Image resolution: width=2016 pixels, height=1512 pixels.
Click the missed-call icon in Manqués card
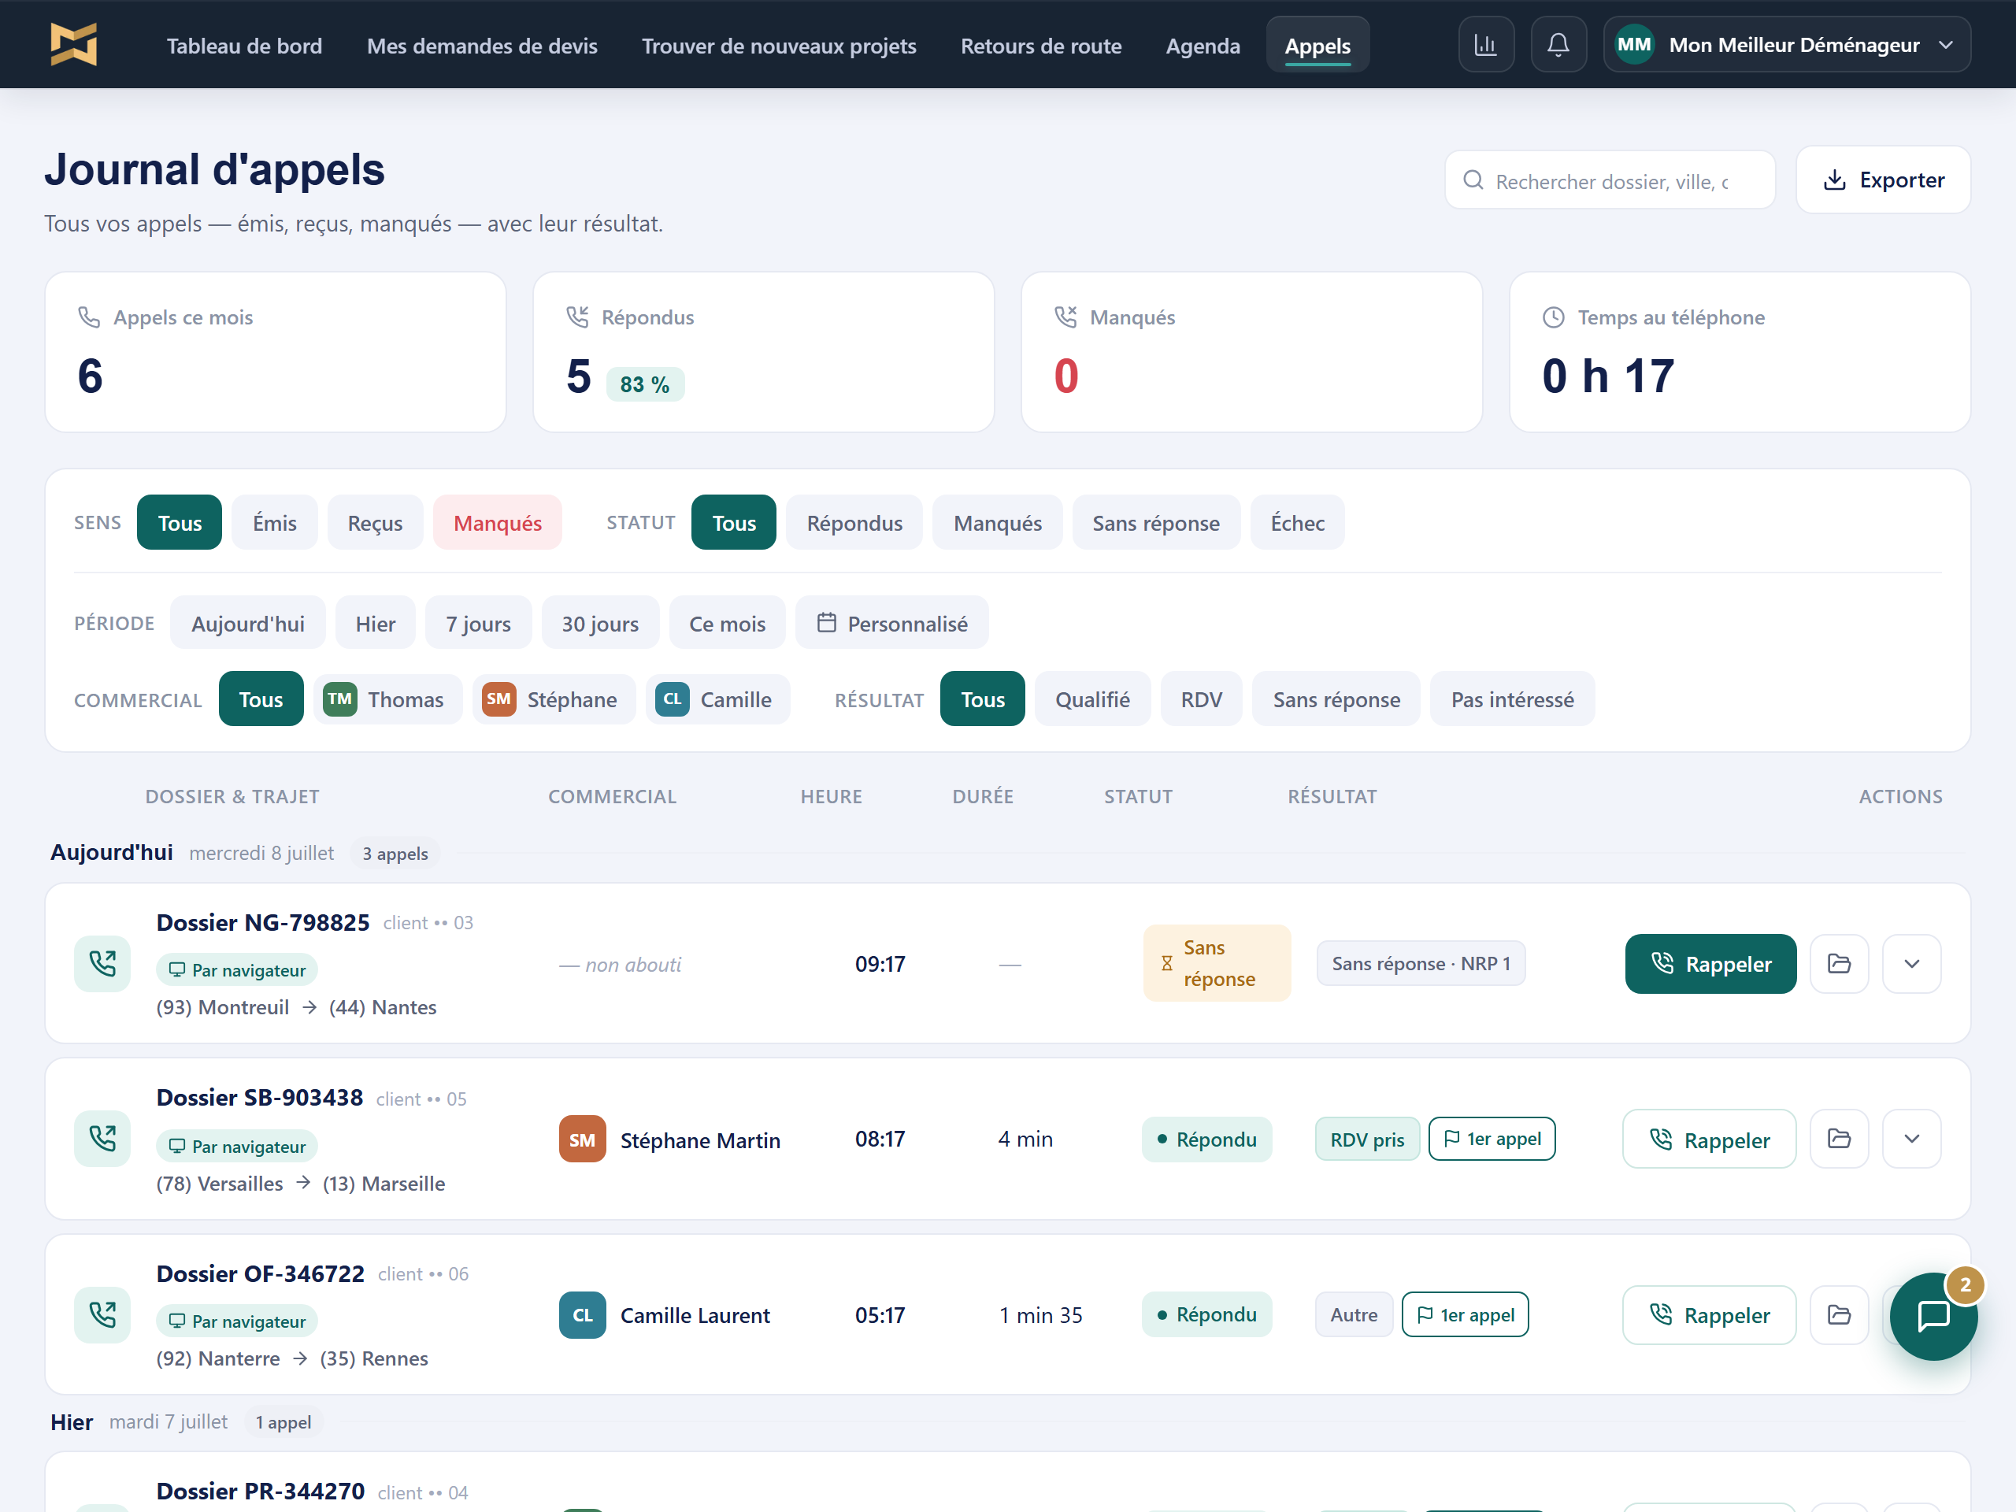point(1065,317)
